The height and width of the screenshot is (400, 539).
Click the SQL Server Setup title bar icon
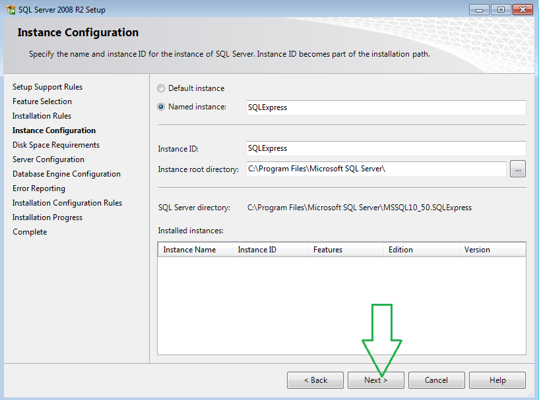click(11, 10)
